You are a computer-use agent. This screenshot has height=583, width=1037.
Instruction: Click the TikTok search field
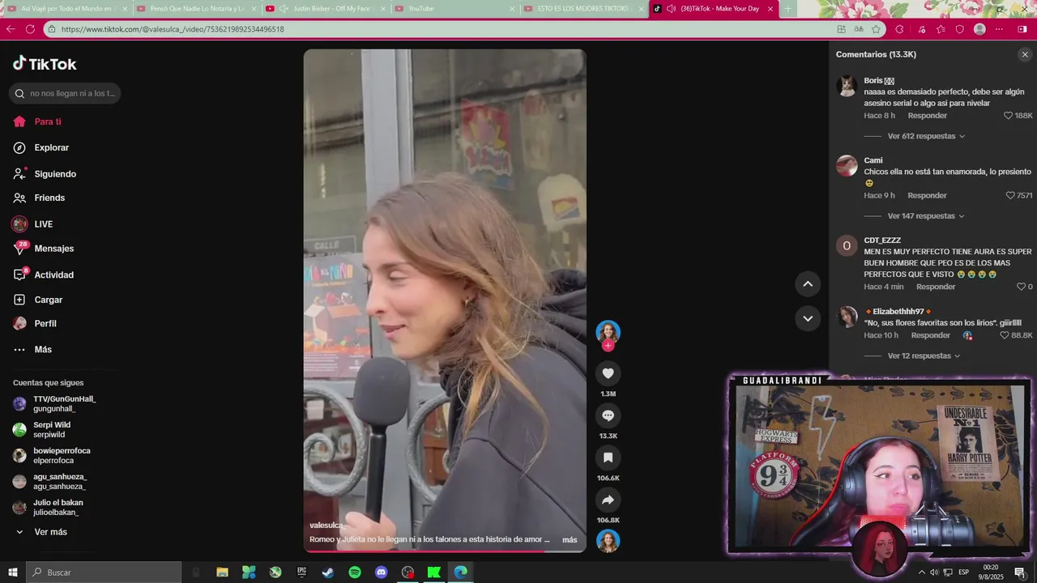pyautogui.click(x=65, y=93)
